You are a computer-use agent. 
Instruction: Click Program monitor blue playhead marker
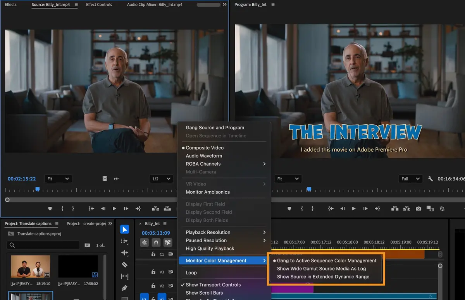(309, 189)
